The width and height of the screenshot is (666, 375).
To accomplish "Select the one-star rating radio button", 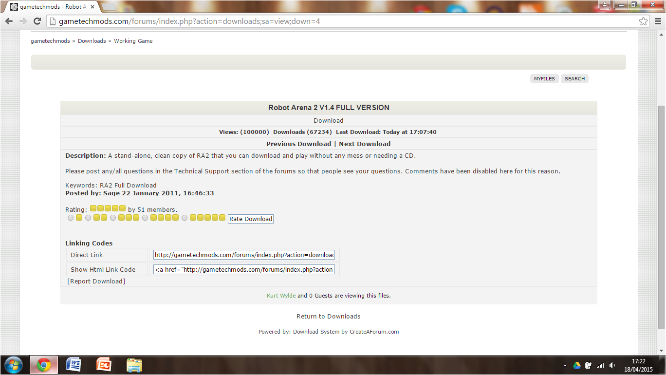I will 71,218.
